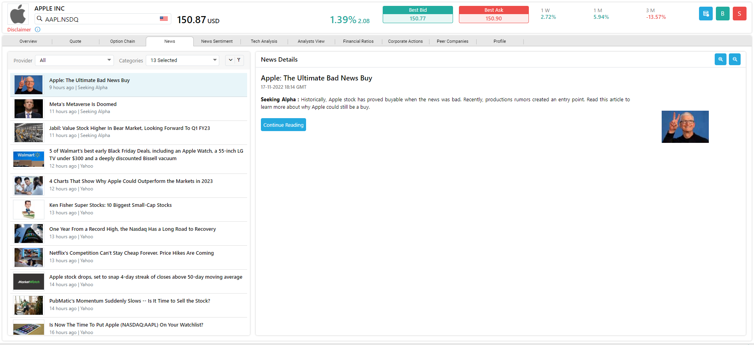Click the Disclaimer link
The height and width of the screenshot is (345, 754).
[x=19, y=30]
